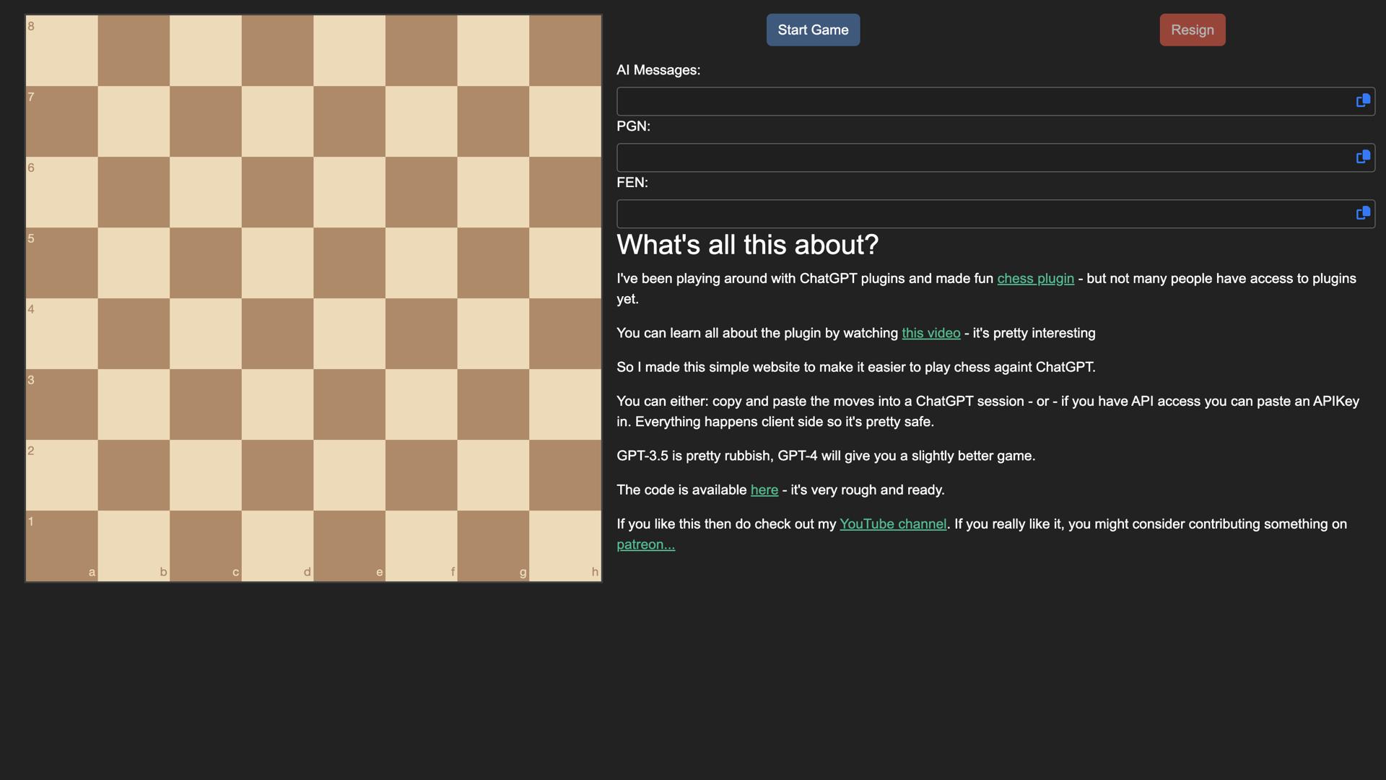Open the chess plugin link

(1035, 278)
